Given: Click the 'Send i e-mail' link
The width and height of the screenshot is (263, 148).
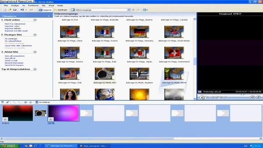Looking at the screenshot, I should coord(11,60).
